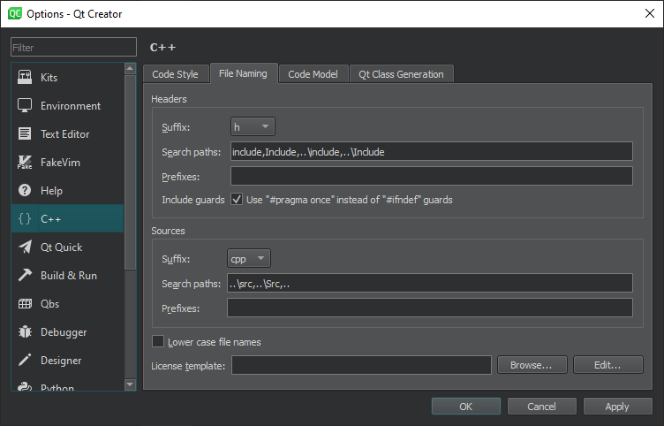This screenshot has width=664, height=426.
Task: Toggle the pragma once include guards checkbox
Action: 237,199
